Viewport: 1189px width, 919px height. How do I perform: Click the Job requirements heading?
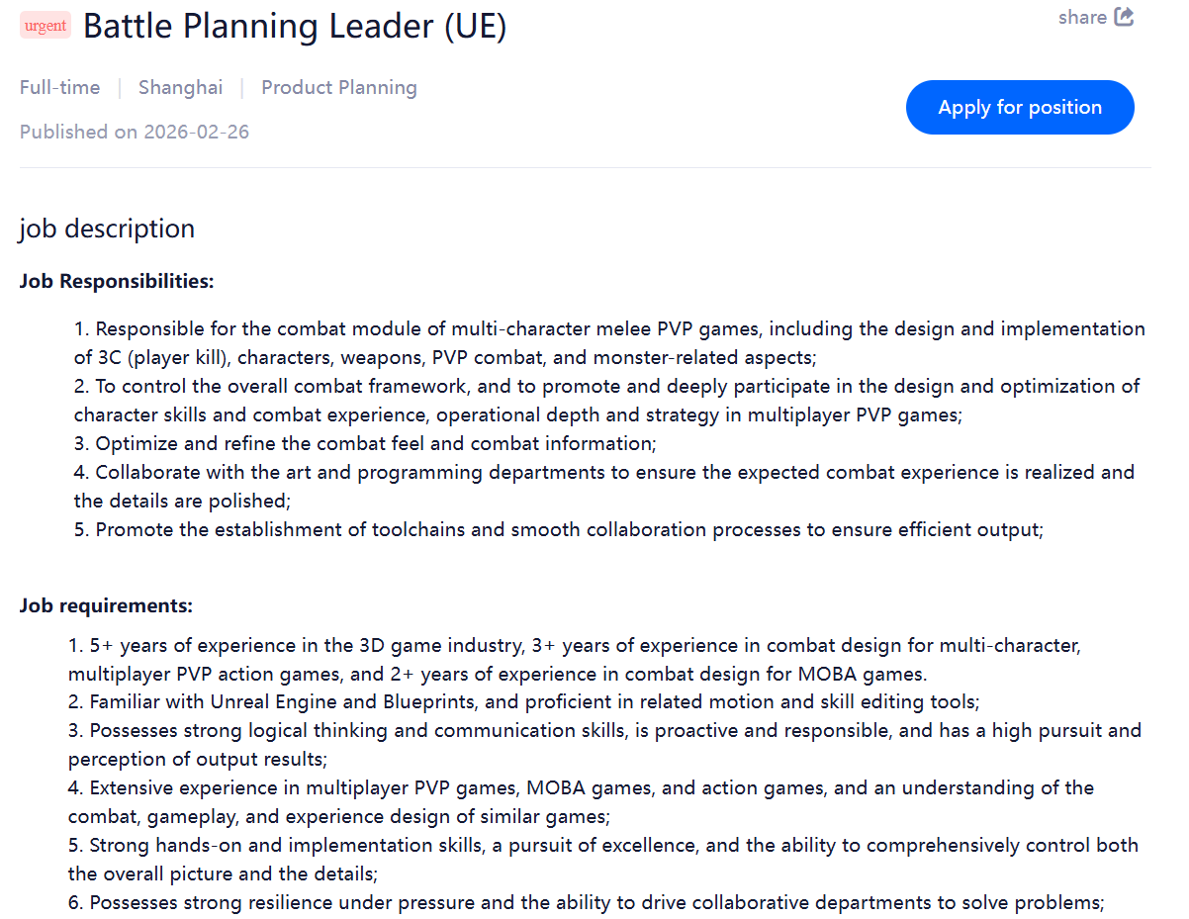tap(106, 605)
